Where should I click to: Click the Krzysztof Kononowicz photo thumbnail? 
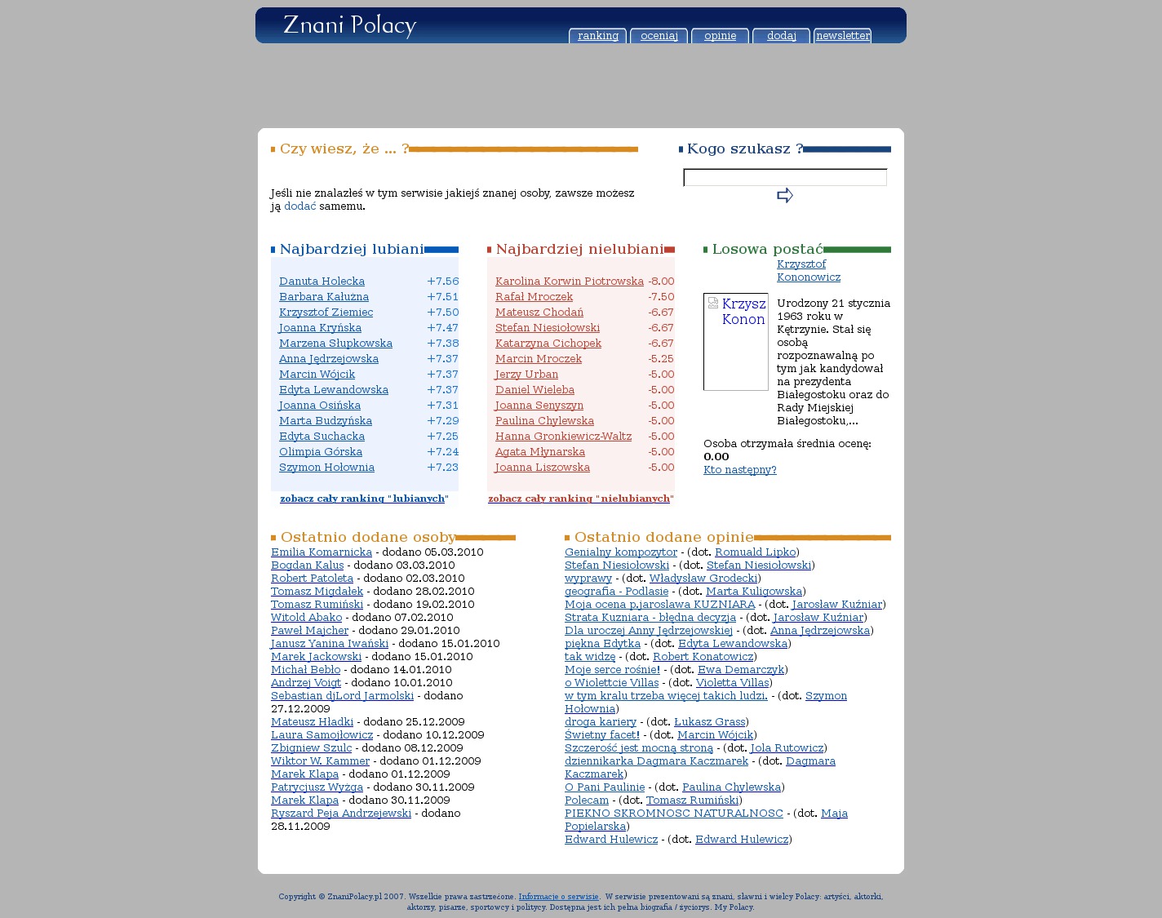pos(735,342)
